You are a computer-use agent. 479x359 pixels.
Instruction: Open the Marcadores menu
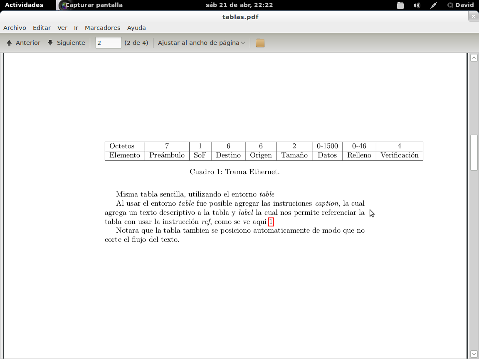tap(103, 28)
